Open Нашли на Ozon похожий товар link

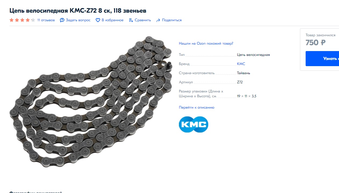point(206,43)
